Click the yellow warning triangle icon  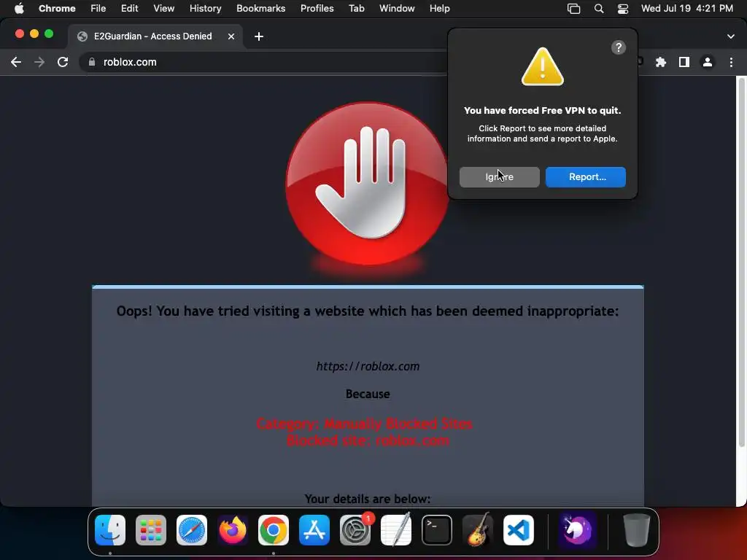(542, 66)
